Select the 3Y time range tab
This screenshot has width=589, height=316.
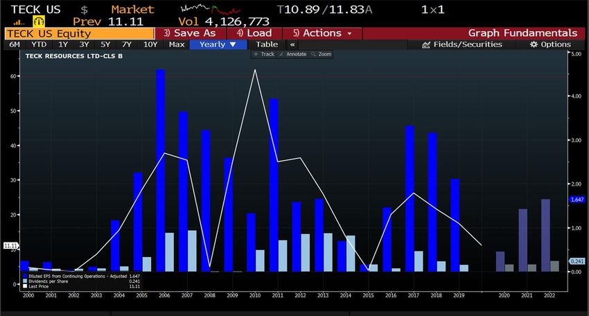(84, 44)
